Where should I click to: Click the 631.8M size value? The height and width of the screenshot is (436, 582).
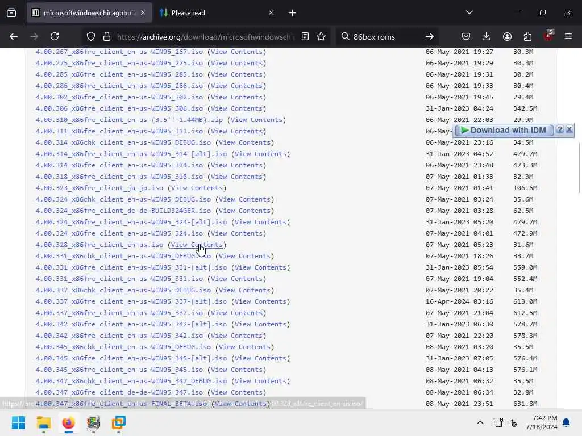pos(525,404)
